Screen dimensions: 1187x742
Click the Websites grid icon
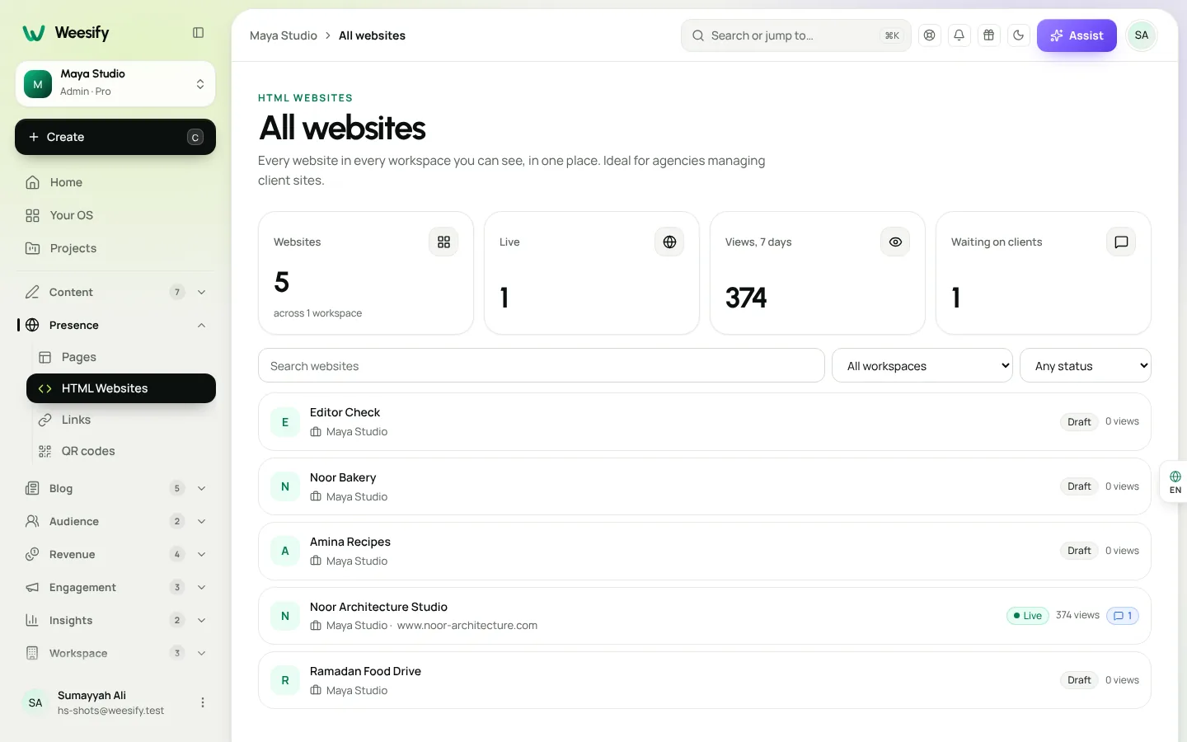pyautogui.click(x=443, y=242)
